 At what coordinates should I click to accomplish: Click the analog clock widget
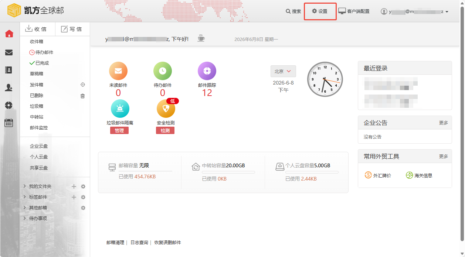click(x=325, y=79)
